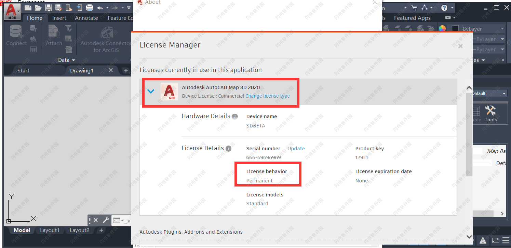Click the Undo arrow icon
This screenshot has height=248, width=511.
click(100, 8)
